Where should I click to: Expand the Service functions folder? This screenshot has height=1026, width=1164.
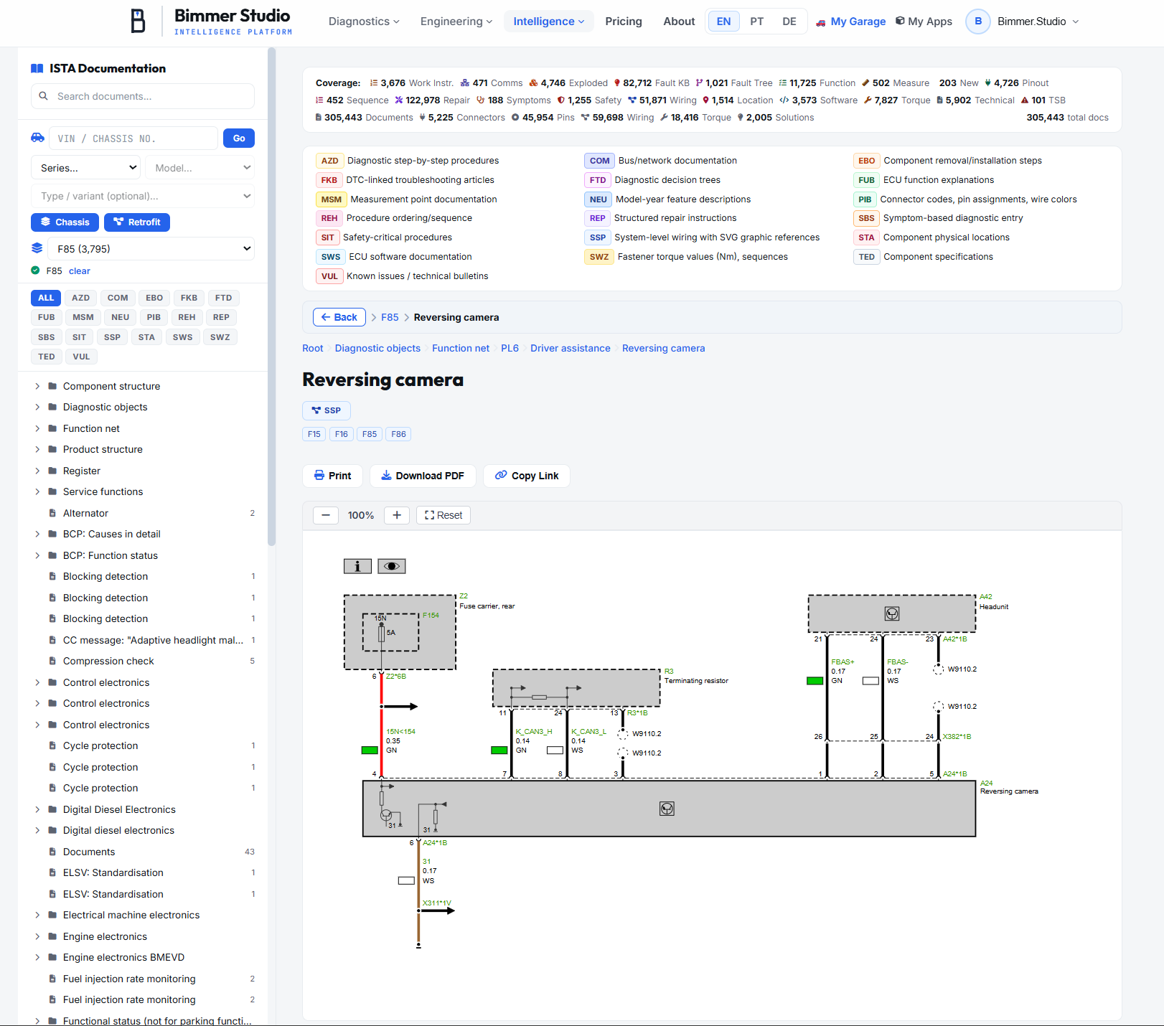click(x=37, y=491)
